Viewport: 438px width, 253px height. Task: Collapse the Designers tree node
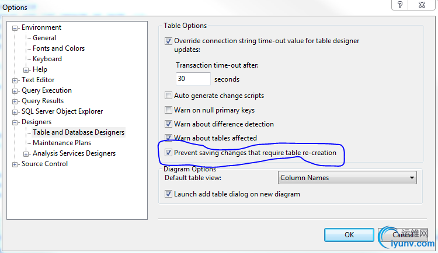[15, 123]
